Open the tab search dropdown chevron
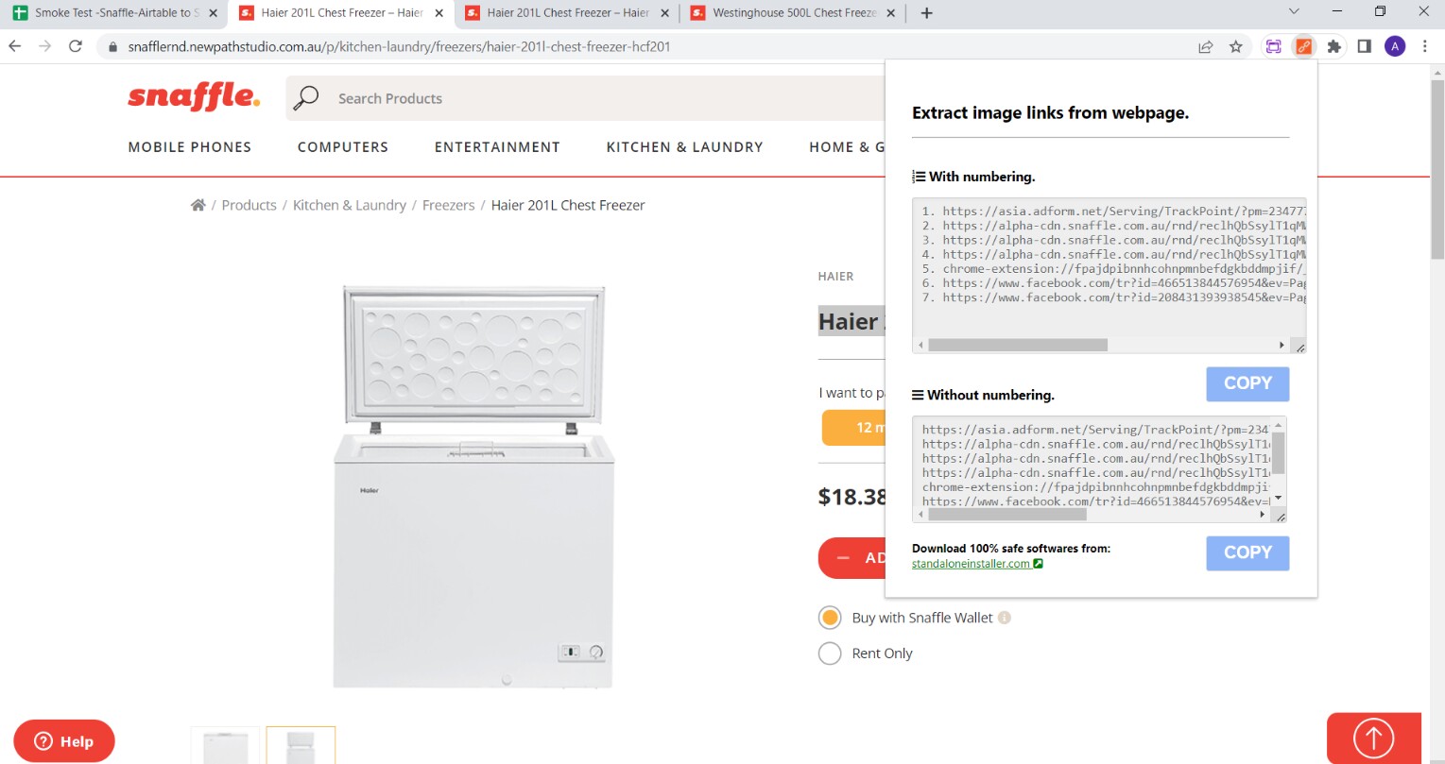Screen dimensions: 1445x764 pos(1294,11)
